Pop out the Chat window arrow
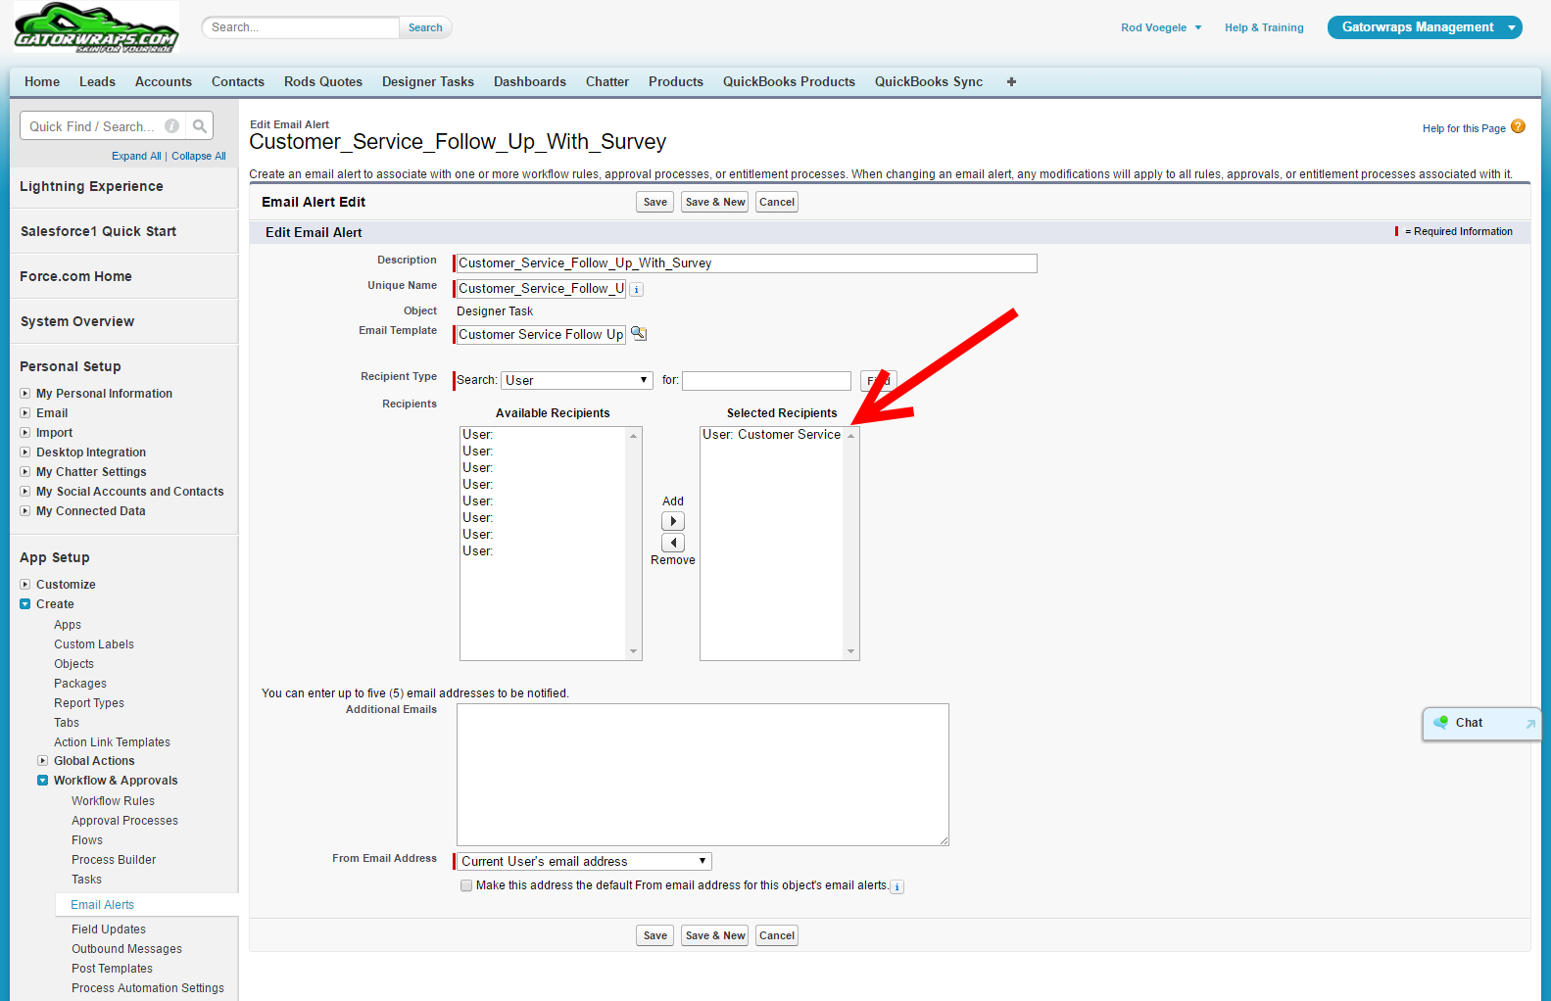 point(1530,724)
